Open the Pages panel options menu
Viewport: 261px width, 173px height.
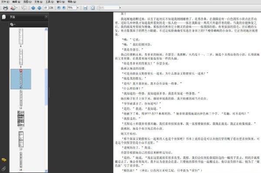pyautogui.click(x=46, y=17)
